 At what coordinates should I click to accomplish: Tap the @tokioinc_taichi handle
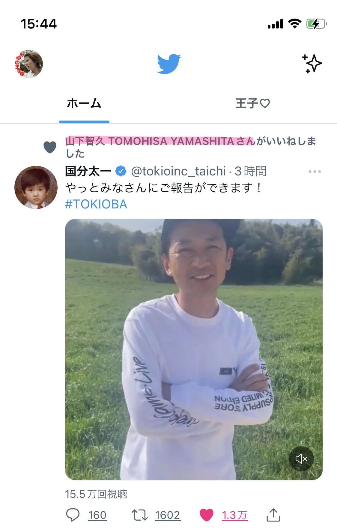pos(178,171)
